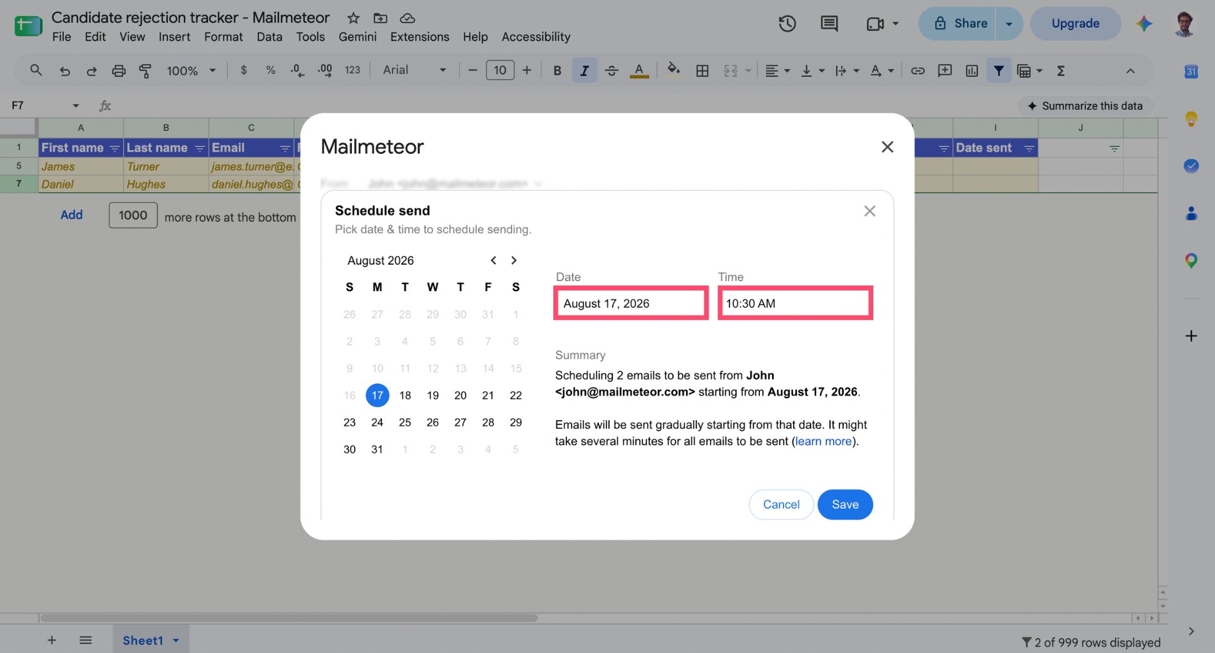
Task: Open more number formats 123
Action: tap(352, 70)
